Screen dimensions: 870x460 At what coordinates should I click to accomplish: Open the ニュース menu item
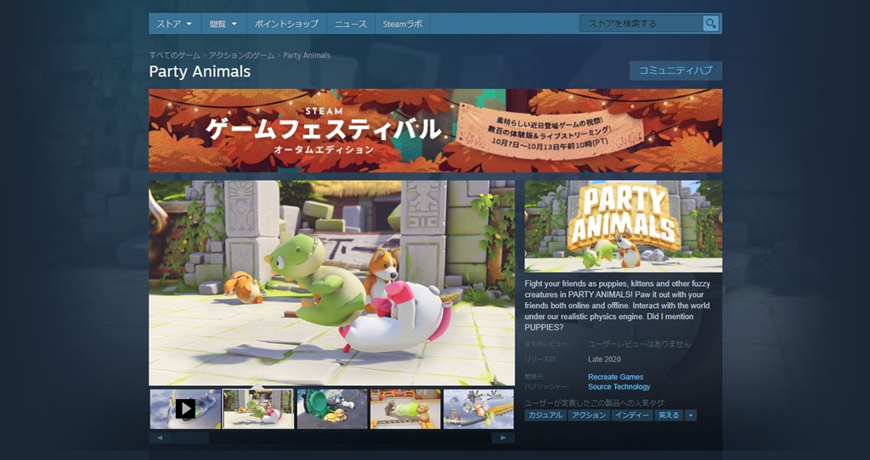(x=351, y=24)
